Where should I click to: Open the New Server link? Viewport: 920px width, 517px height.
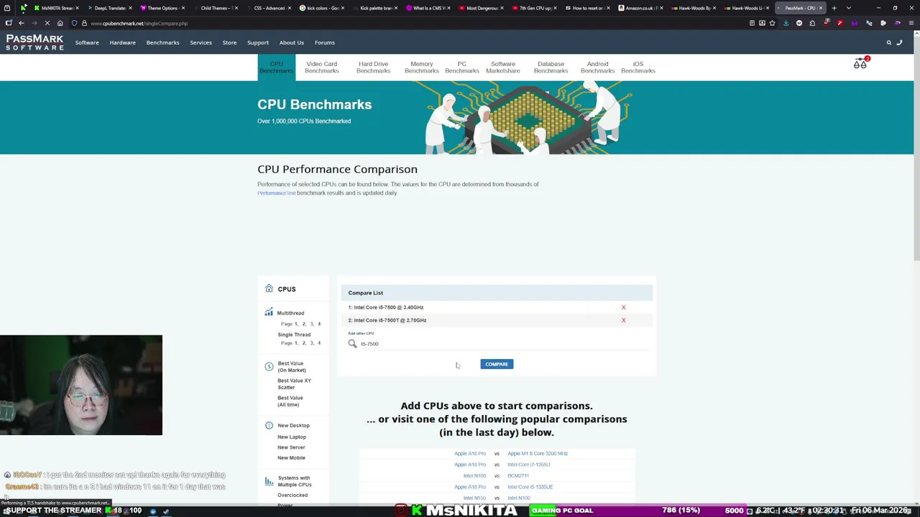(291, 447)
